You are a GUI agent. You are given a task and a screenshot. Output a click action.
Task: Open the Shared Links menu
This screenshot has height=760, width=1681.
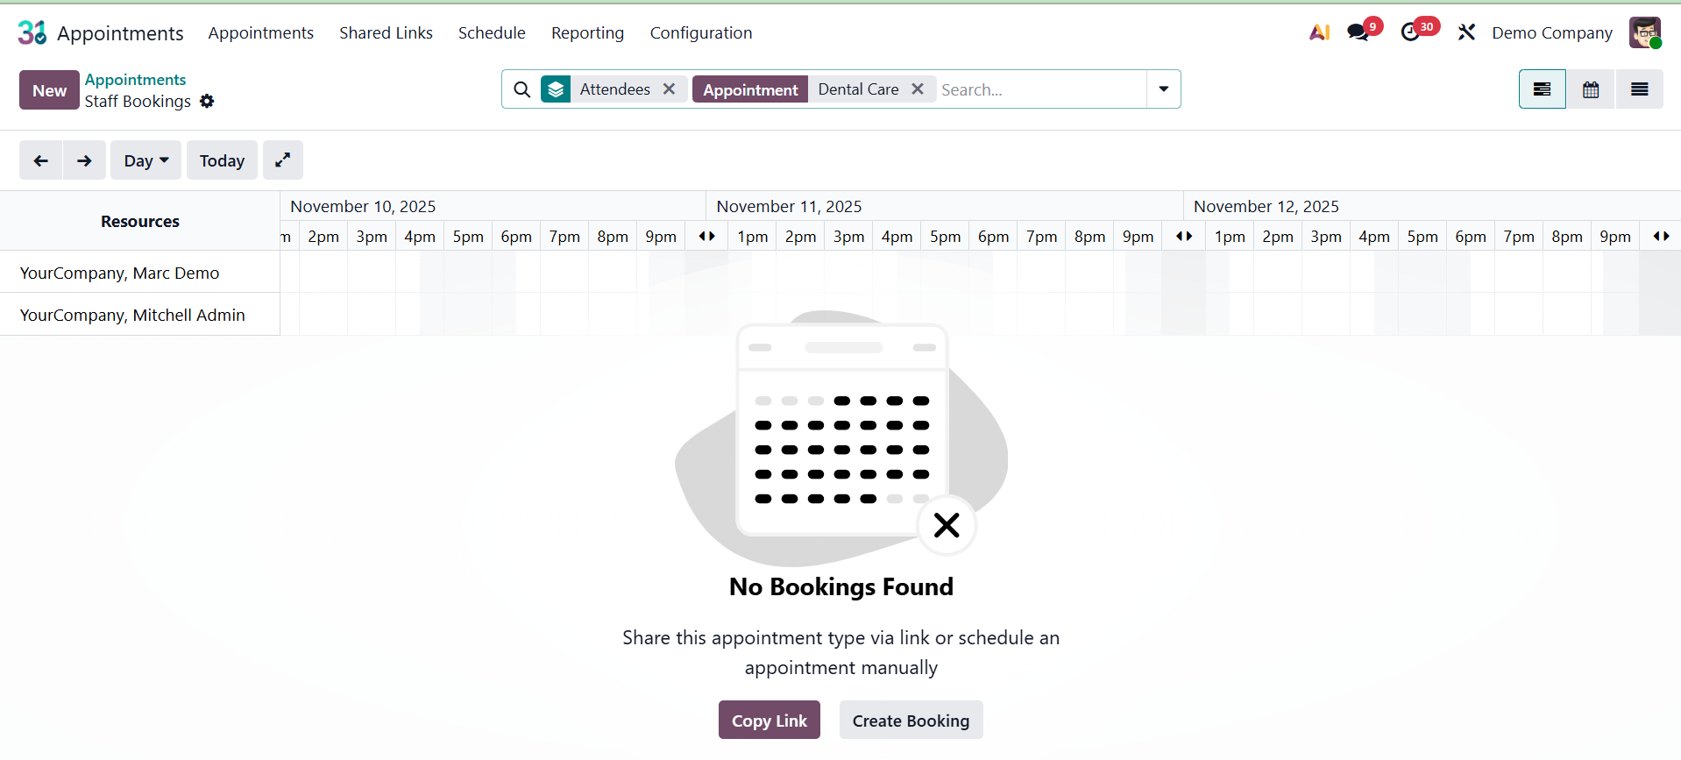click(x=386, y=32)
